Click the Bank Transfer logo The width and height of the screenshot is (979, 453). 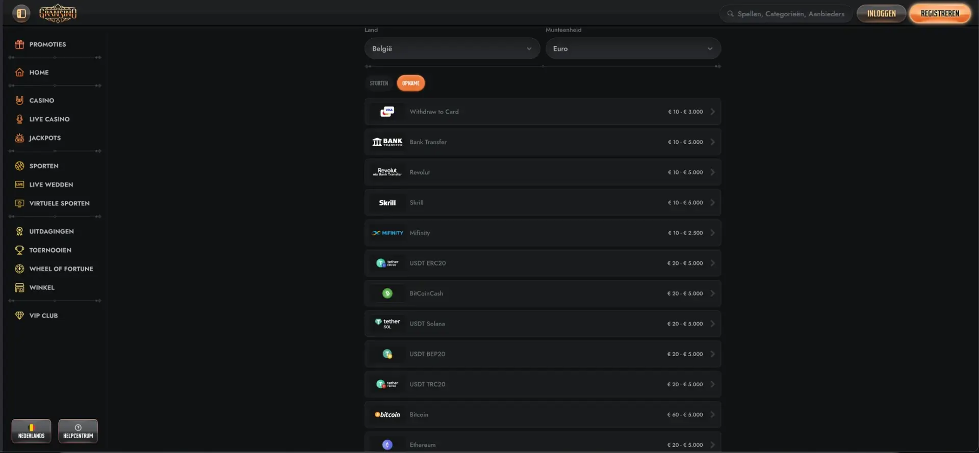(388, 142)
